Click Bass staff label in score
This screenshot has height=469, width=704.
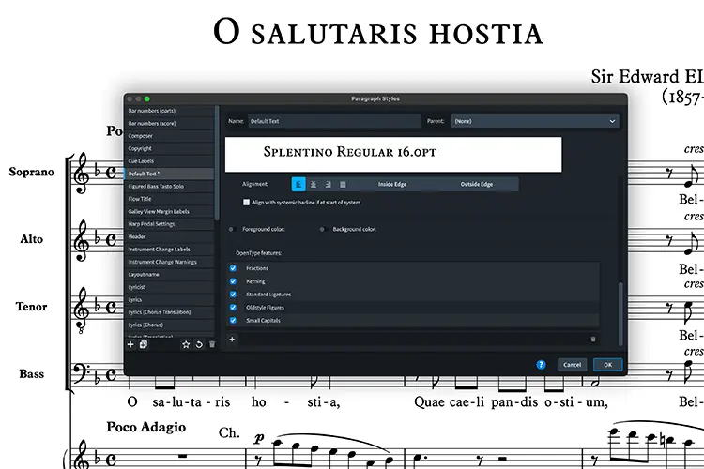pyautogui.click(x=31, y=374)
